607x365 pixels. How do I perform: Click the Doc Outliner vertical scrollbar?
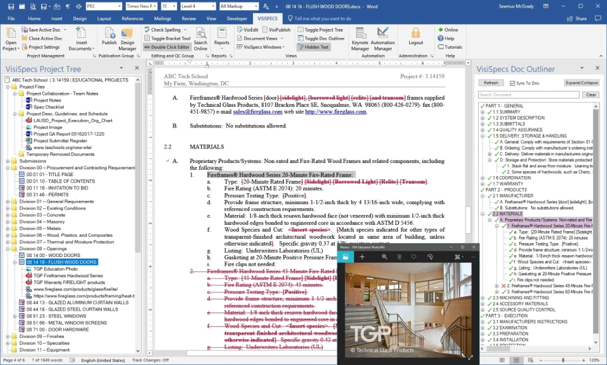pos(596,220)
